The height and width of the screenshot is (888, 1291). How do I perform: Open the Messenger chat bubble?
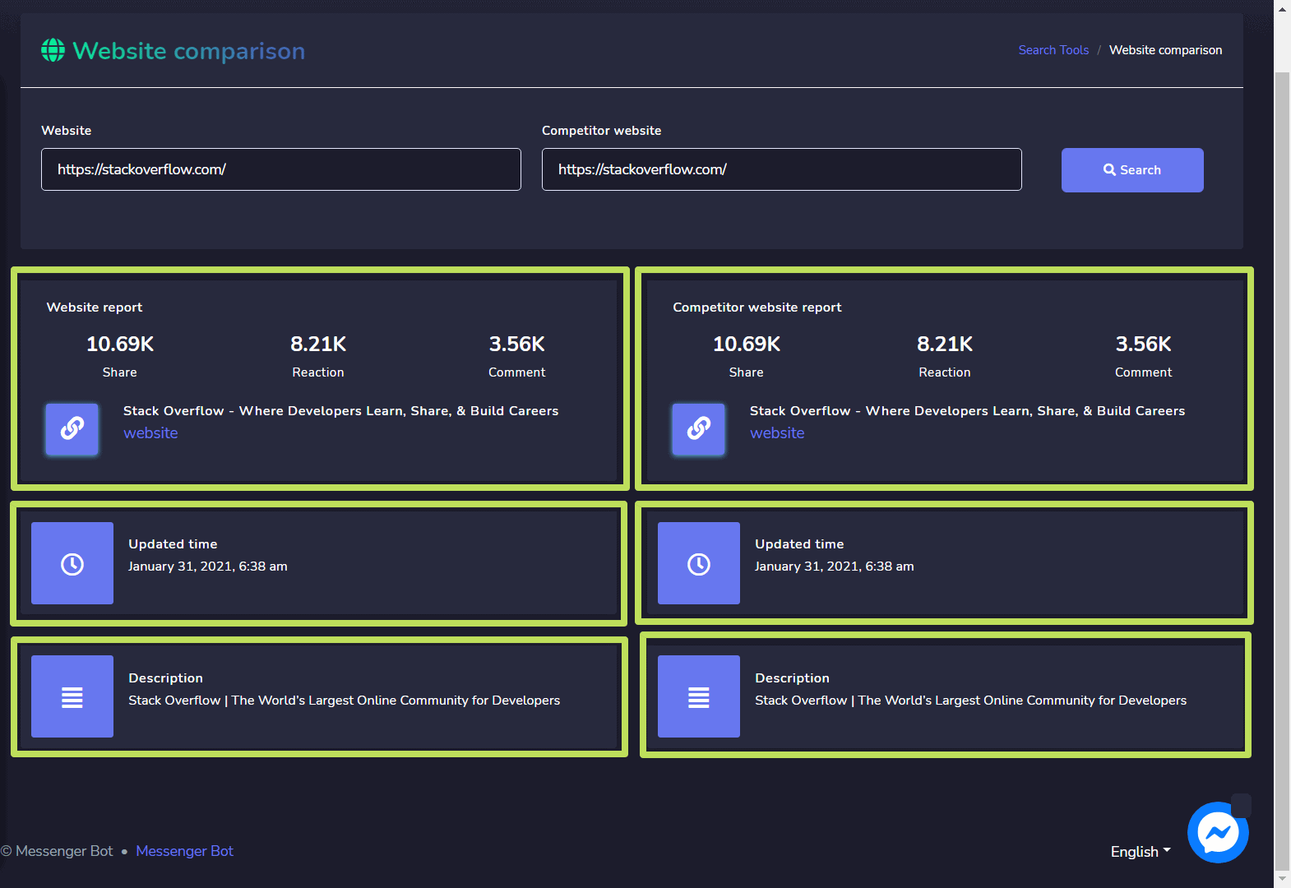(x=1218, y=833)
